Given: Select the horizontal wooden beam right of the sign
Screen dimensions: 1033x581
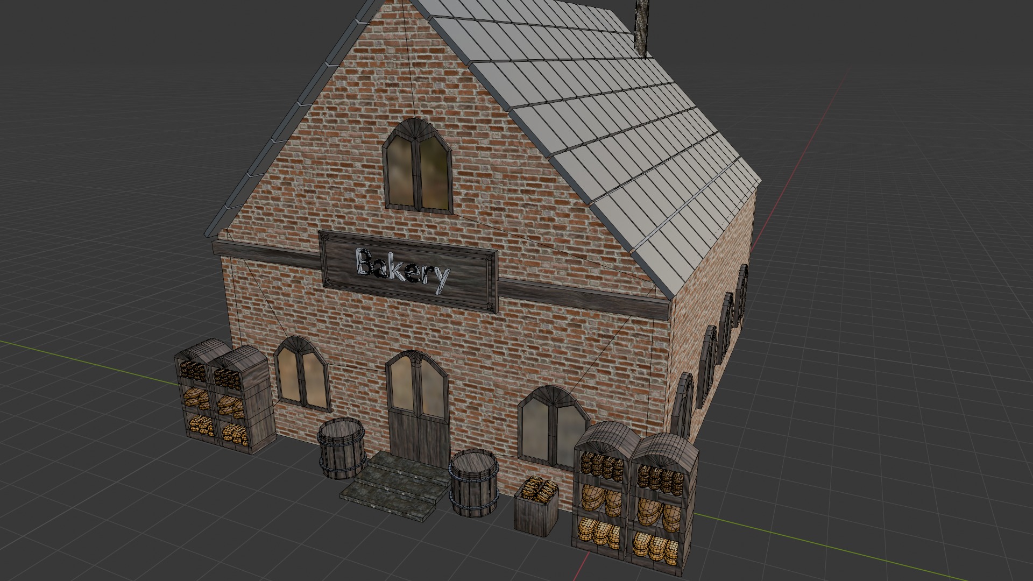Looking at the screenshot, I should coord(585,300).
